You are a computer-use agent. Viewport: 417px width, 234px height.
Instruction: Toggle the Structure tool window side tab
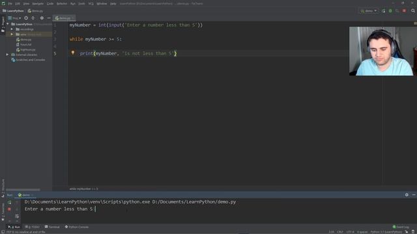[x=3, y=188]
